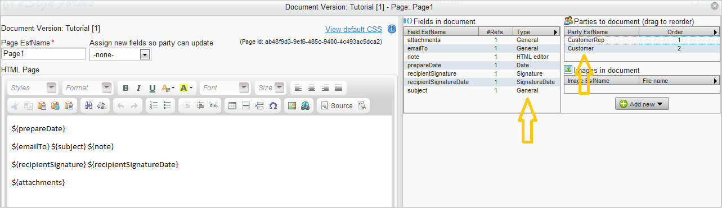This screenshot has width=722, height=208.
Task: Sort by the #Refs column header
Action: pos(495,32)
